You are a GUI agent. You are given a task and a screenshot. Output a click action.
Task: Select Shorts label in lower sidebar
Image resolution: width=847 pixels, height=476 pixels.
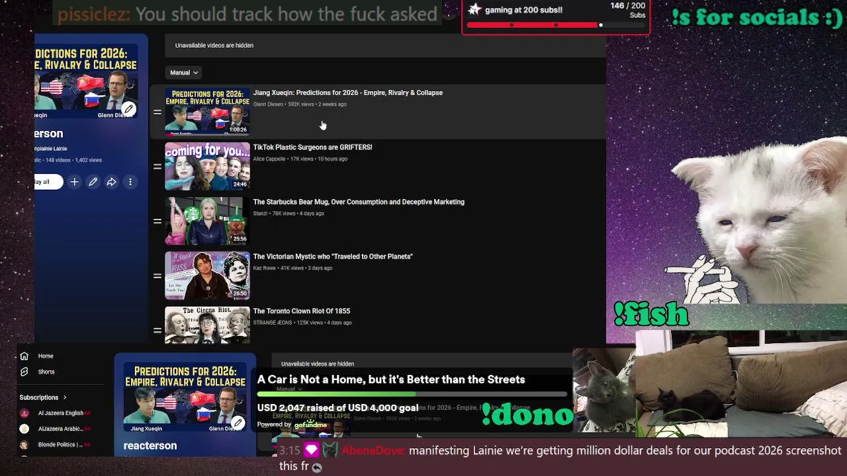[x=46, y=372]
